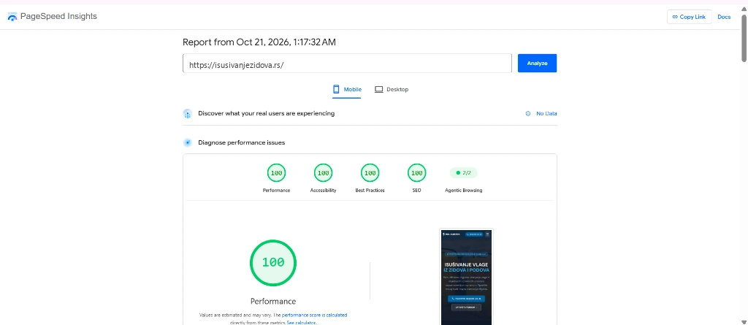748x325 pixels.
Task: Click the Desktop monitor icon
Action: tap(379, 89)
